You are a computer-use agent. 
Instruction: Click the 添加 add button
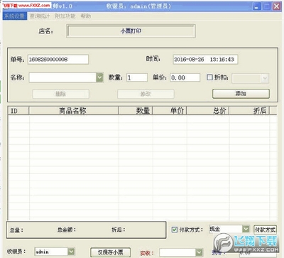tap(241, 94)
